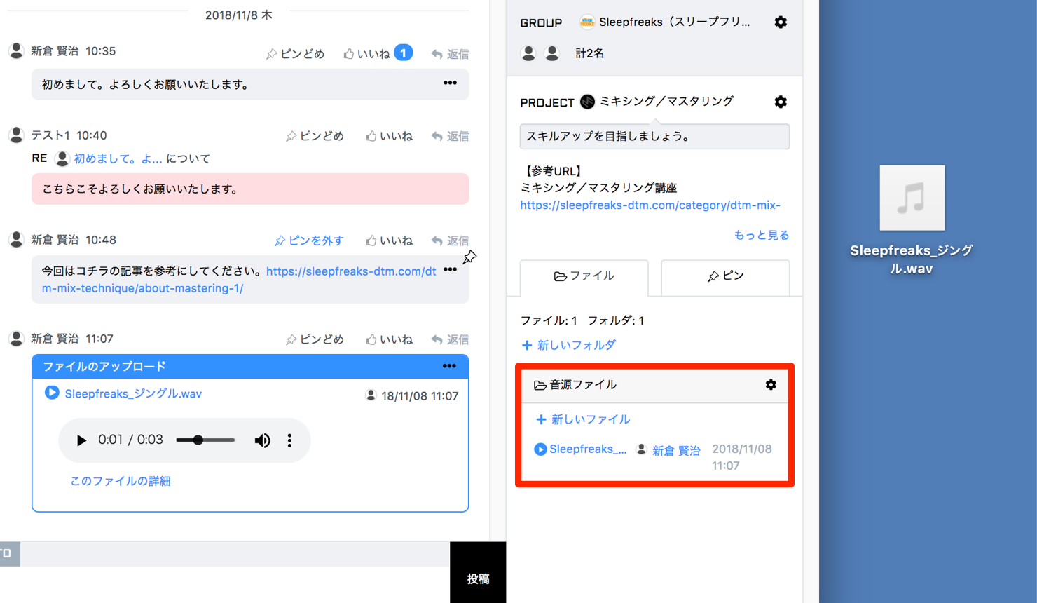This screenshot has height=603, width=1037.
Task: Click こちらこそよろしくお願いいたします reply bubble
Action: click(250, 189)
